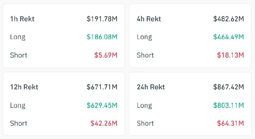255x139 pixels.
Task: Select the 1h Rekt total $191.78M
Action: click(x=102, y=19)
